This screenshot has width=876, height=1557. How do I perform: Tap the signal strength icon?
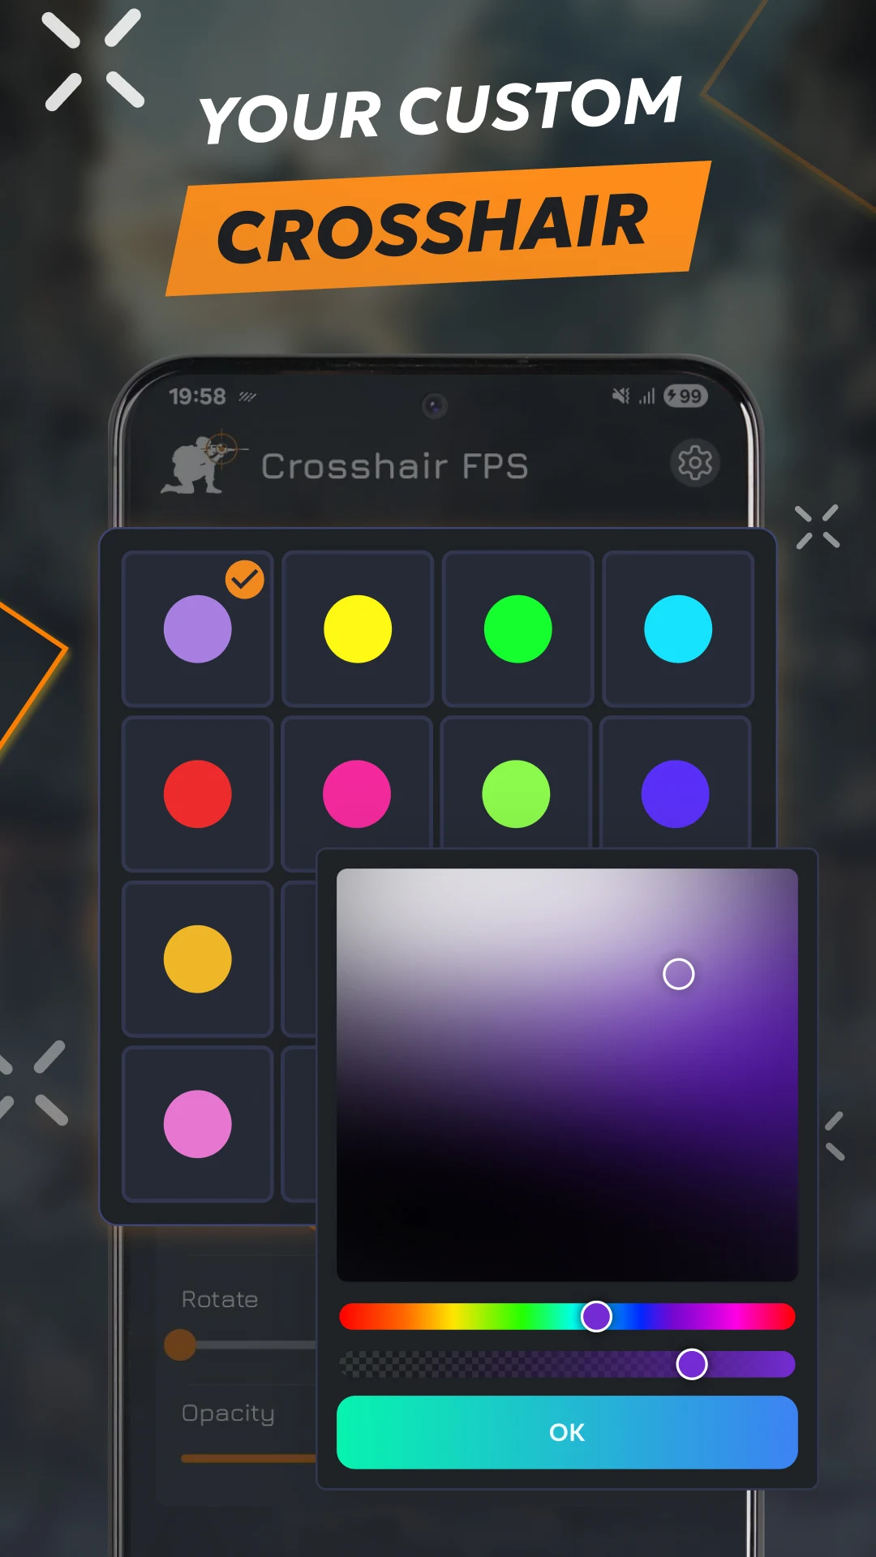pyautogui.click(x=646, y=396)
